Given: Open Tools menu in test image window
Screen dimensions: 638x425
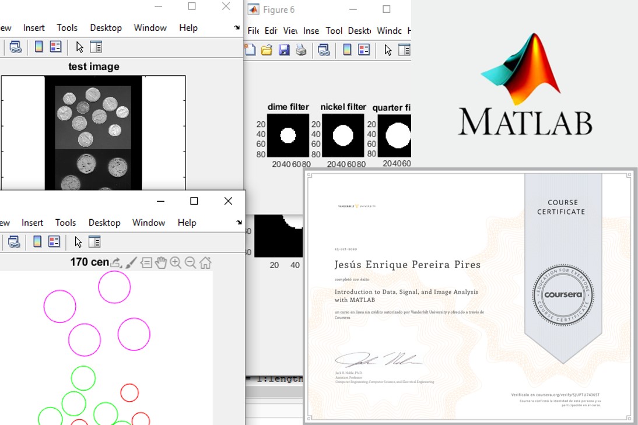Looking at the screenshot, I should click(x=67, y=27).
